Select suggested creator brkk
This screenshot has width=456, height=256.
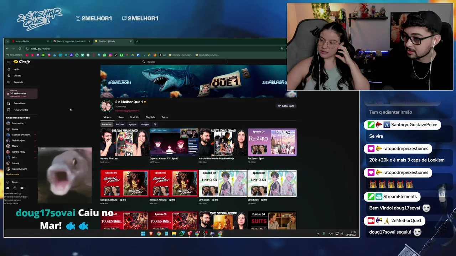tap(14, 158)
